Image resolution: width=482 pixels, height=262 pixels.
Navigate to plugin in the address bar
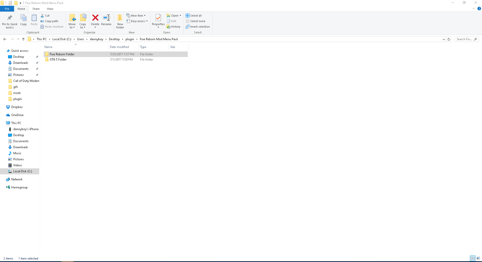[130, 39]
